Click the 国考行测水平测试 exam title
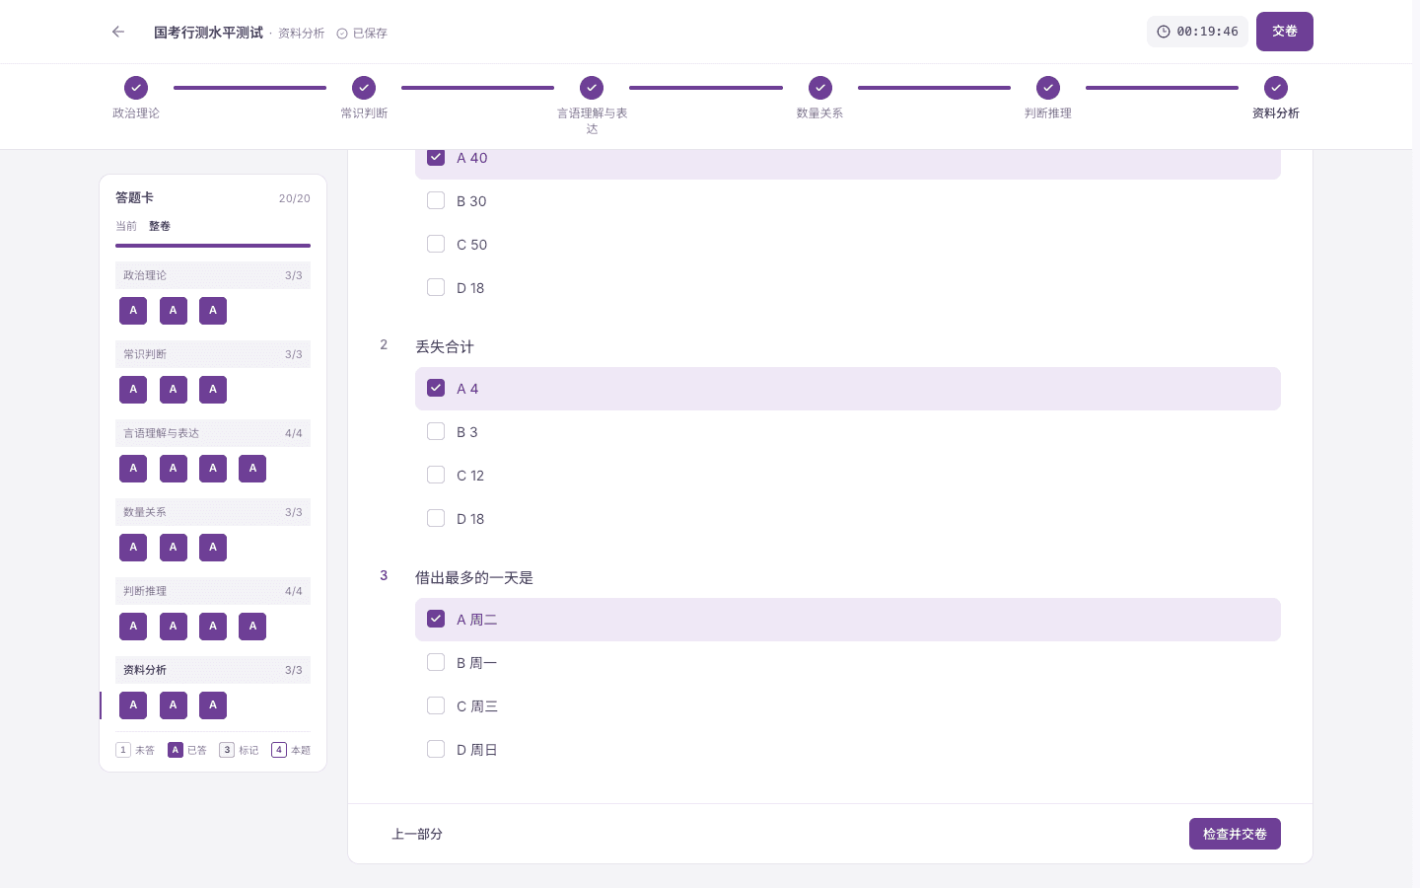 208,33
